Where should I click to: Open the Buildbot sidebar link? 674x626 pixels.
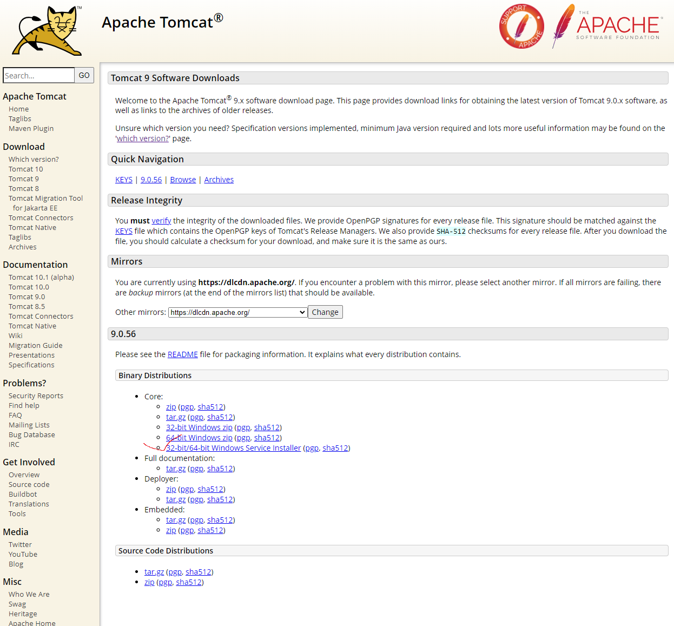tap(23, 494)
